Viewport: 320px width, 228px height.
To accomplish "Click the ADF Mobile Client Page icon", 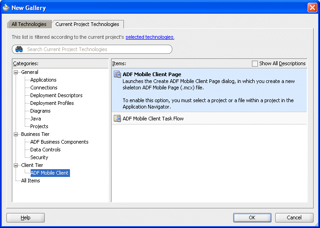I will point(117,74).
